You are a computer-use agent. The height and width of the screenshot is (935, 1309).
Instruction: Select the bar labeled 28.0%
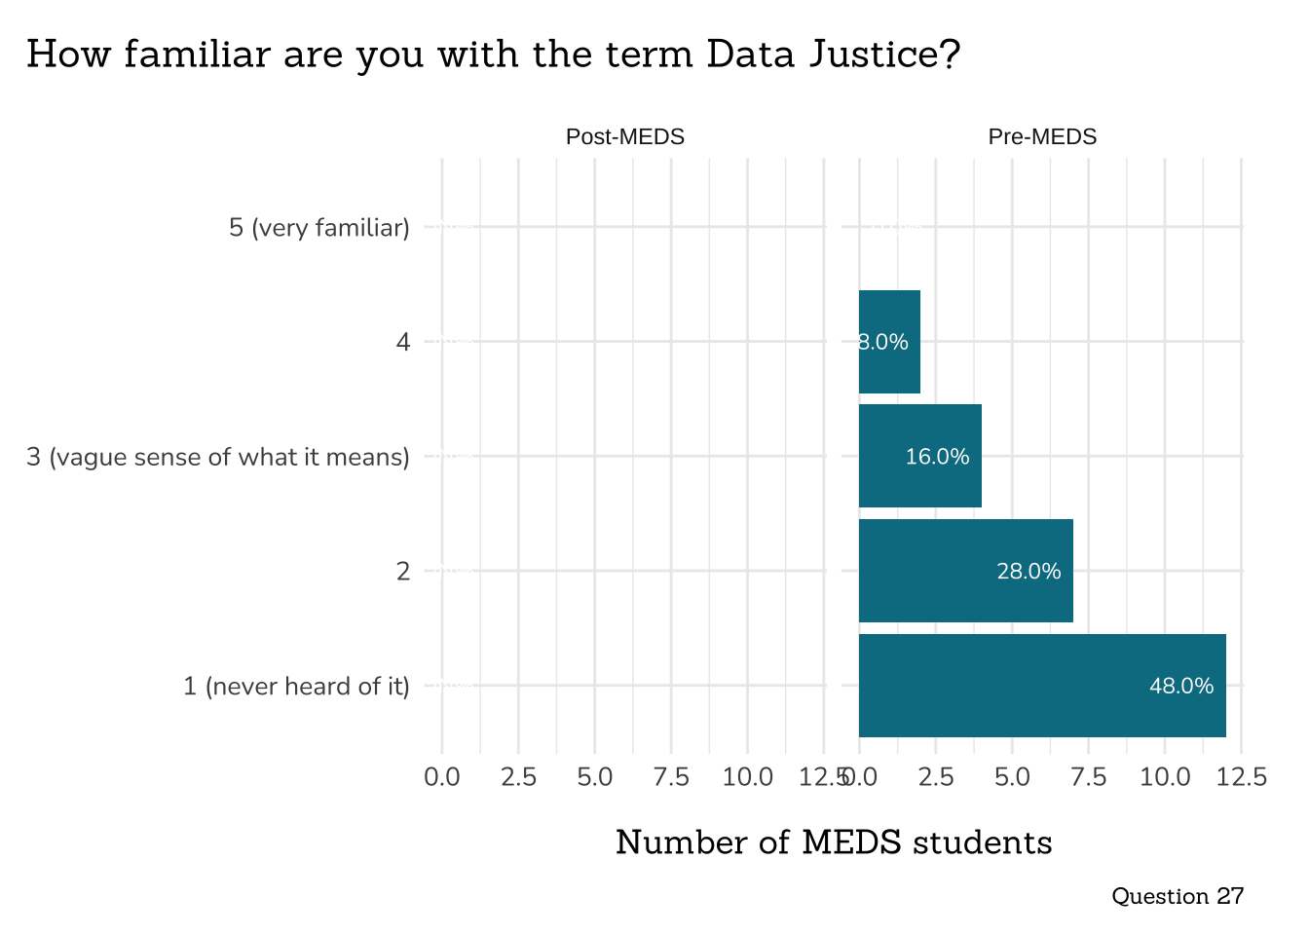965,571
